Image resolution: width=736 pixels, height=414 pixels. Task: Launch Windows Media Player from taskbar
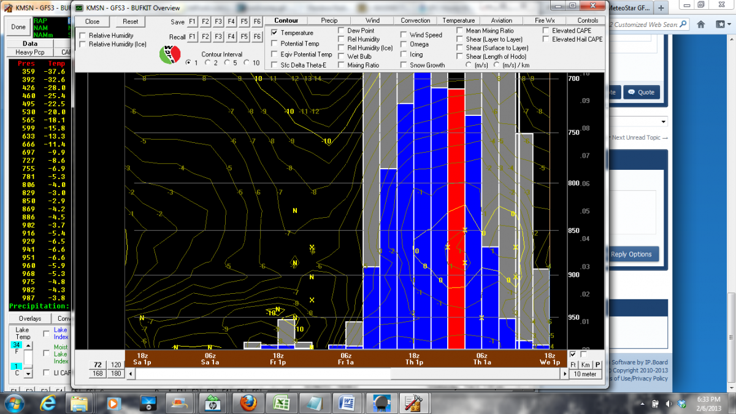coord(113,403)
